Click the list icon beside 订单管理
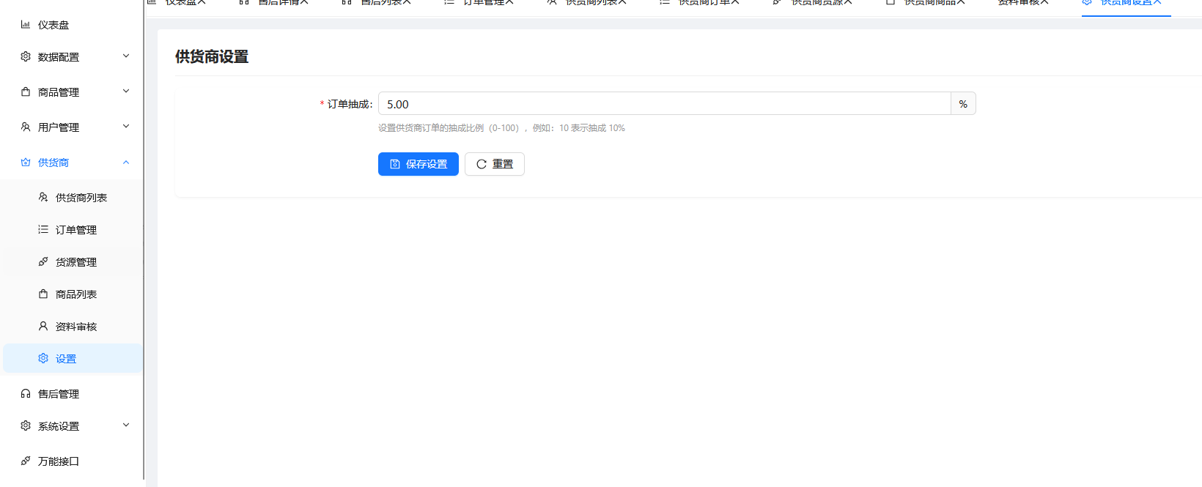The image size is (1202, 487). pyautogui.click(x=43, y=230)
